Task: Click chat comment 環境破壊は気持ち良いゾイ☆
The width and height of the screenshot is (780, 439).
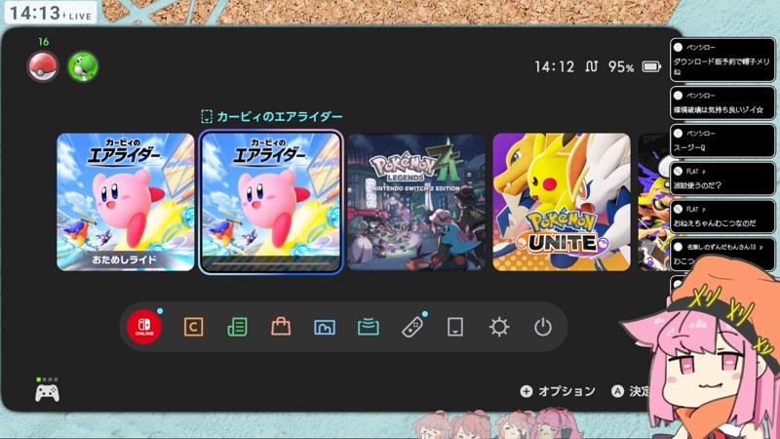Action: 721,103
